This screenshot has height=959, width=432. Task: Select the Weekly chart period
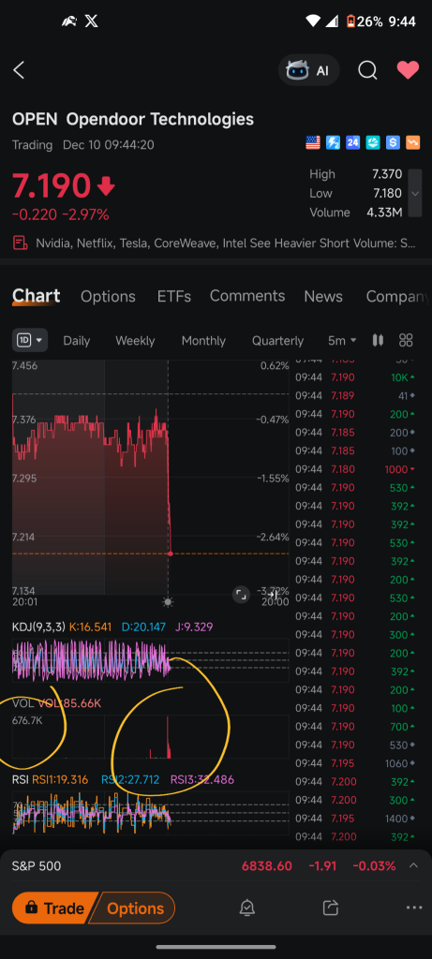click(135, 341)
